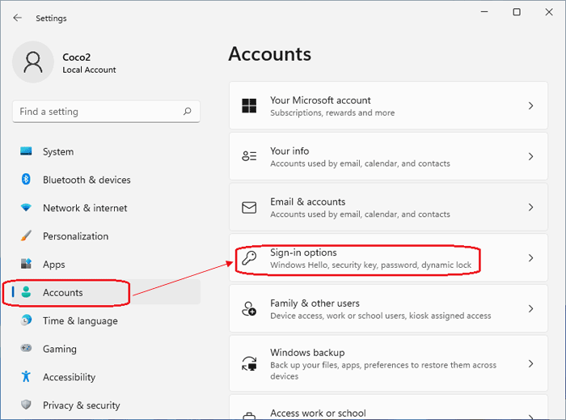Open the Apps settings category

[106, 265]
